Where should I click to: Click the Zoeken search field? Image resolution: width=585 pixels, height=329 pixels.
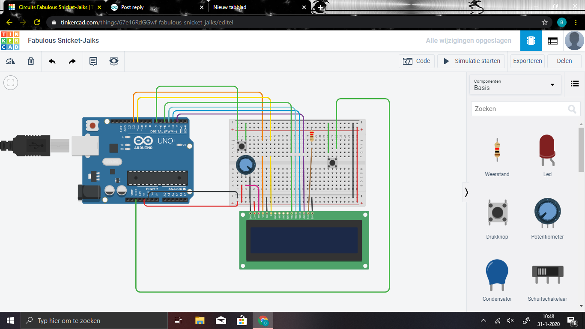(x=522, y=109)
